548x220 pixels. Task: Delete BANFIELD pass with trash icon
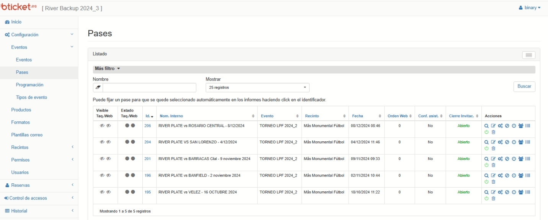coord(493,182)
